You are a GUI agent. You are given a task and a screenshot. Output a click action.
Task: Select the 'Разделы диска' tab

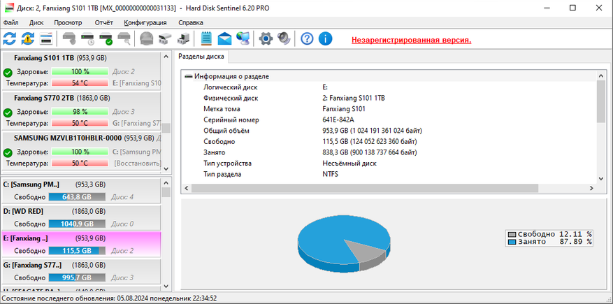tap(201, 57)
